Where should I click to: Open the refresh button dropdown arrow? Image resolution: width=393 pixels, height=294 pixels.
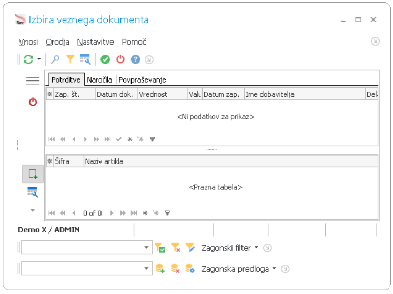click(x=39, y=59)
